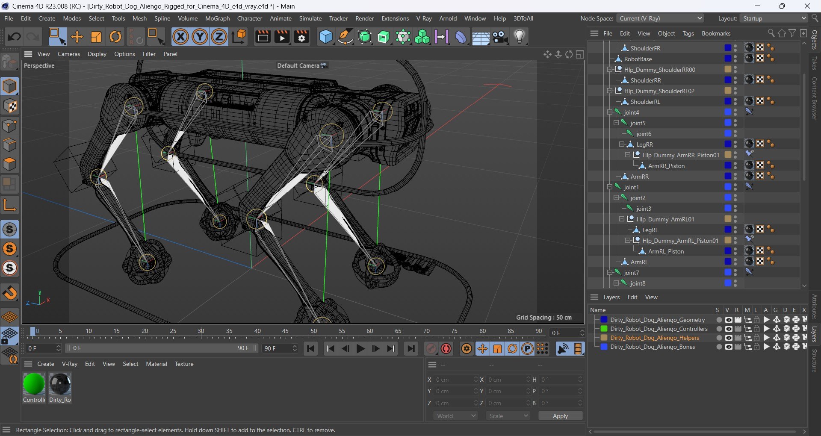This screenshot has width=821, height=436.
Task: Toggle Z axis lock
Action: pyautogui.click(x=219, y=37)
